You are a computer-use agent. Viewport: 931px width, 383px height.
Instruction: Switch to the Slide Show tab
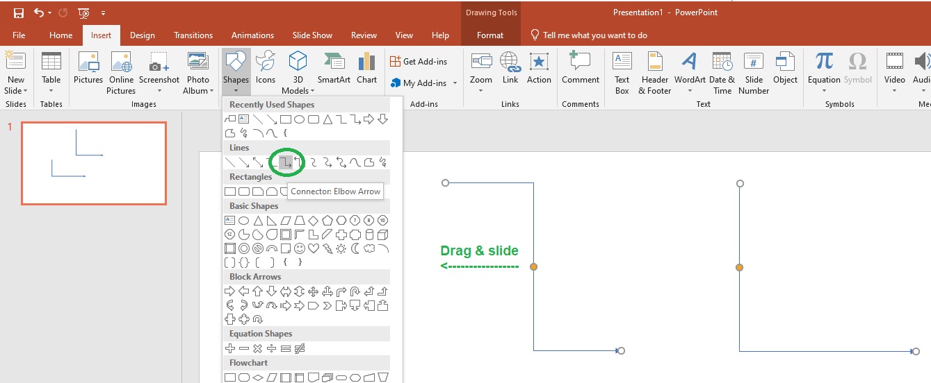click(x=312, y=35)
